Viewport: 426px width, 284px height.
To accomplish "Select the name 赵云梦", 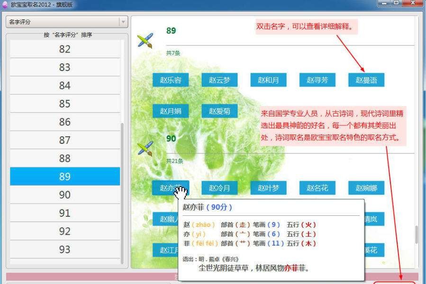I will coord(220,80).
